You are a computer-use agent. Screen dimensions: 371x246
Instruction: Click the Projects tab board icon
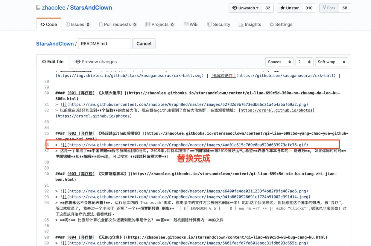[148, 25]
